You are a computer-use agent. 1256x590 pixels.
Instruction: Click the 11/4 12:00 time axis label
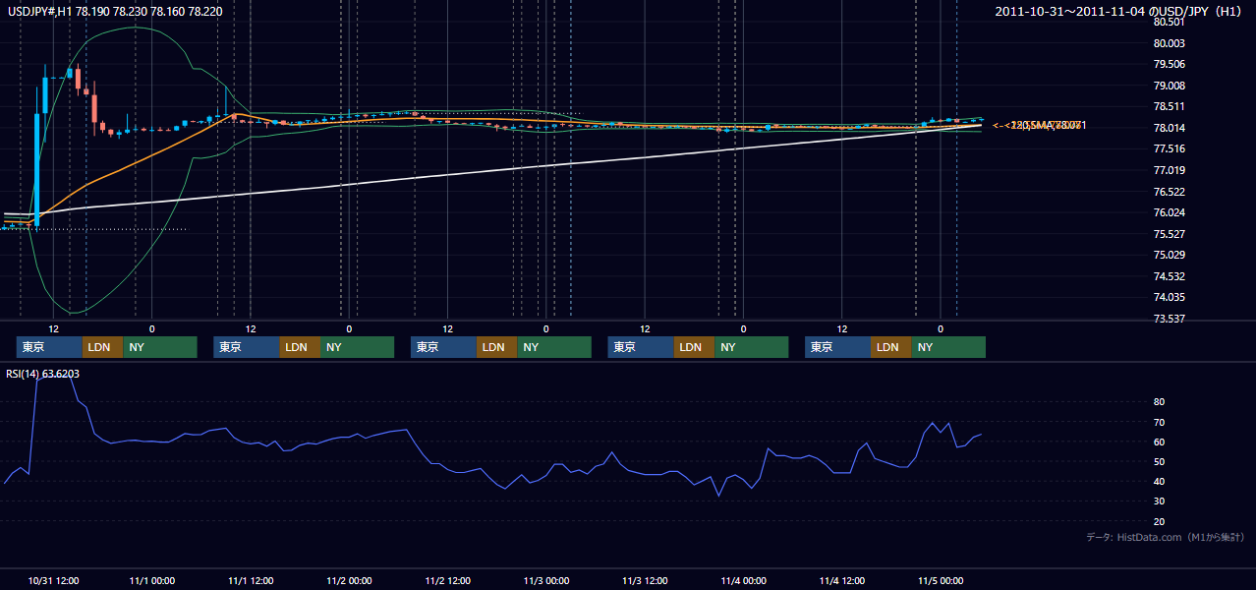pos(842,580)
